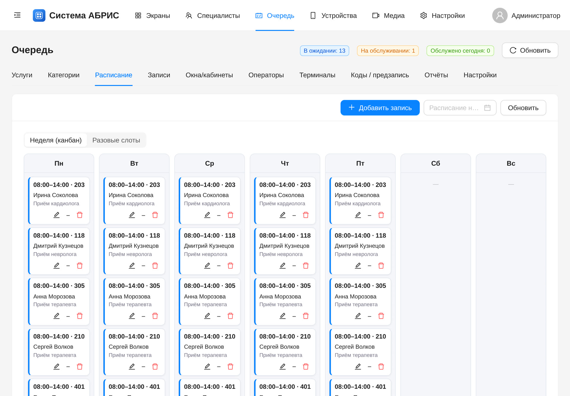Go to the Устройства section

pos(333,15)
